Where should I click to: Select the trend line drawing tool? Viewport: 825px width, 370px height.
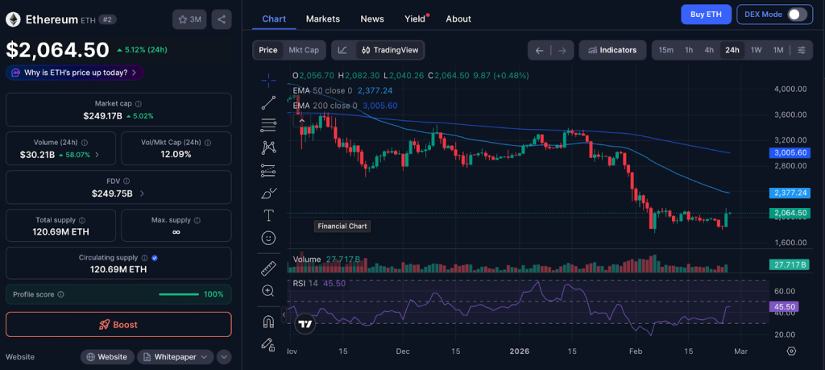point(268,102)
